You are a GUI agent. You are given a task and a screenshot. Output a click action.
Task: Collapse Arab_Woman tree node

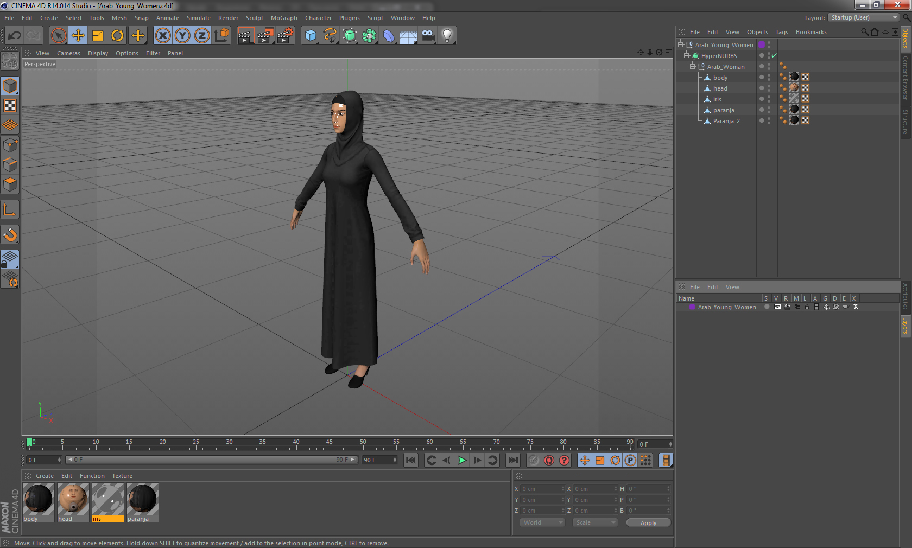[x=692, y=66]
